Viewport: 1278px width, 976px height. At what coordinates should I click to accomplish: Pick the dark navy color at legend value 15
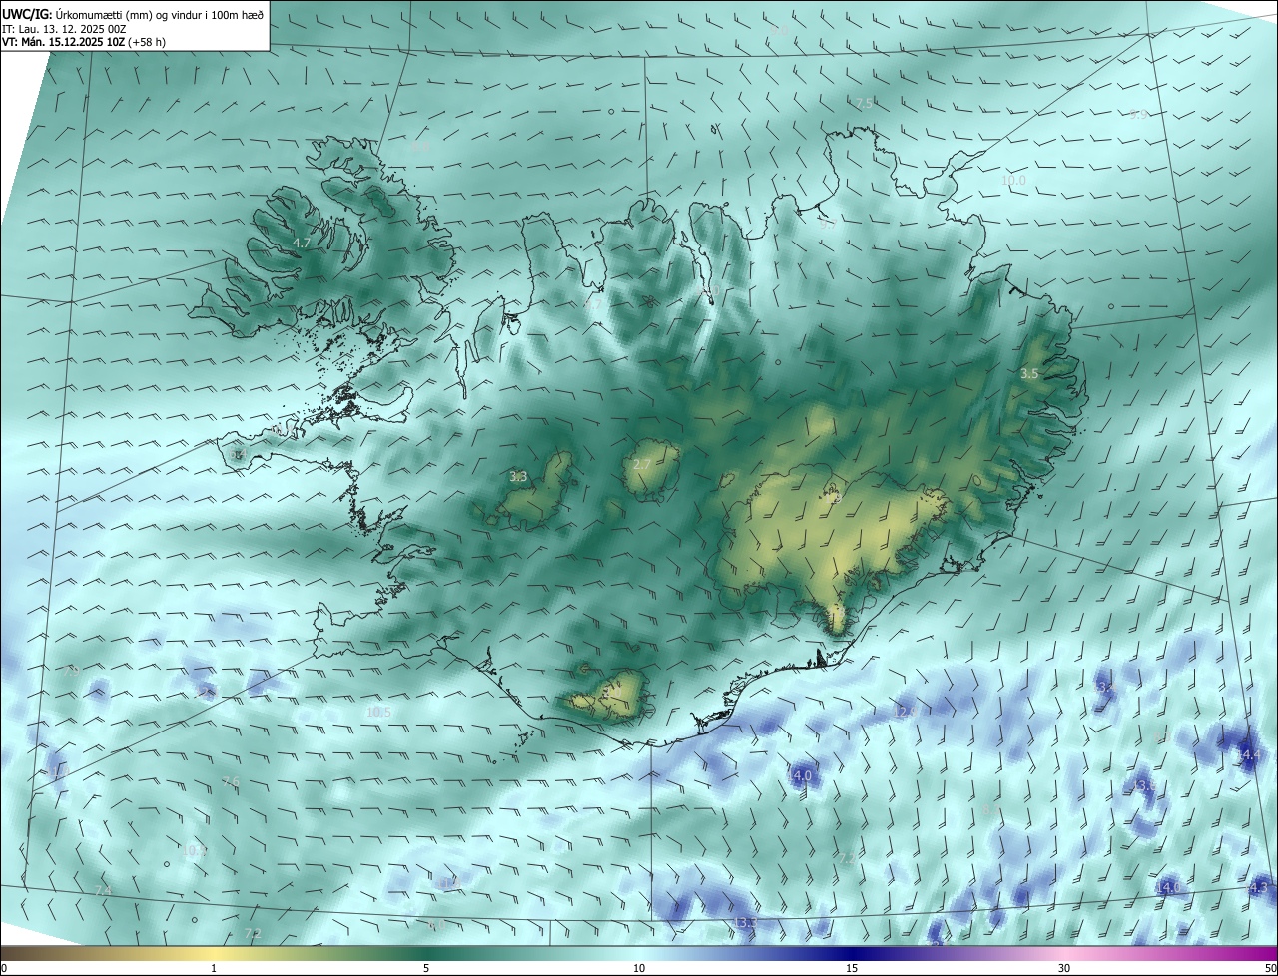click(x=852, y=952)
